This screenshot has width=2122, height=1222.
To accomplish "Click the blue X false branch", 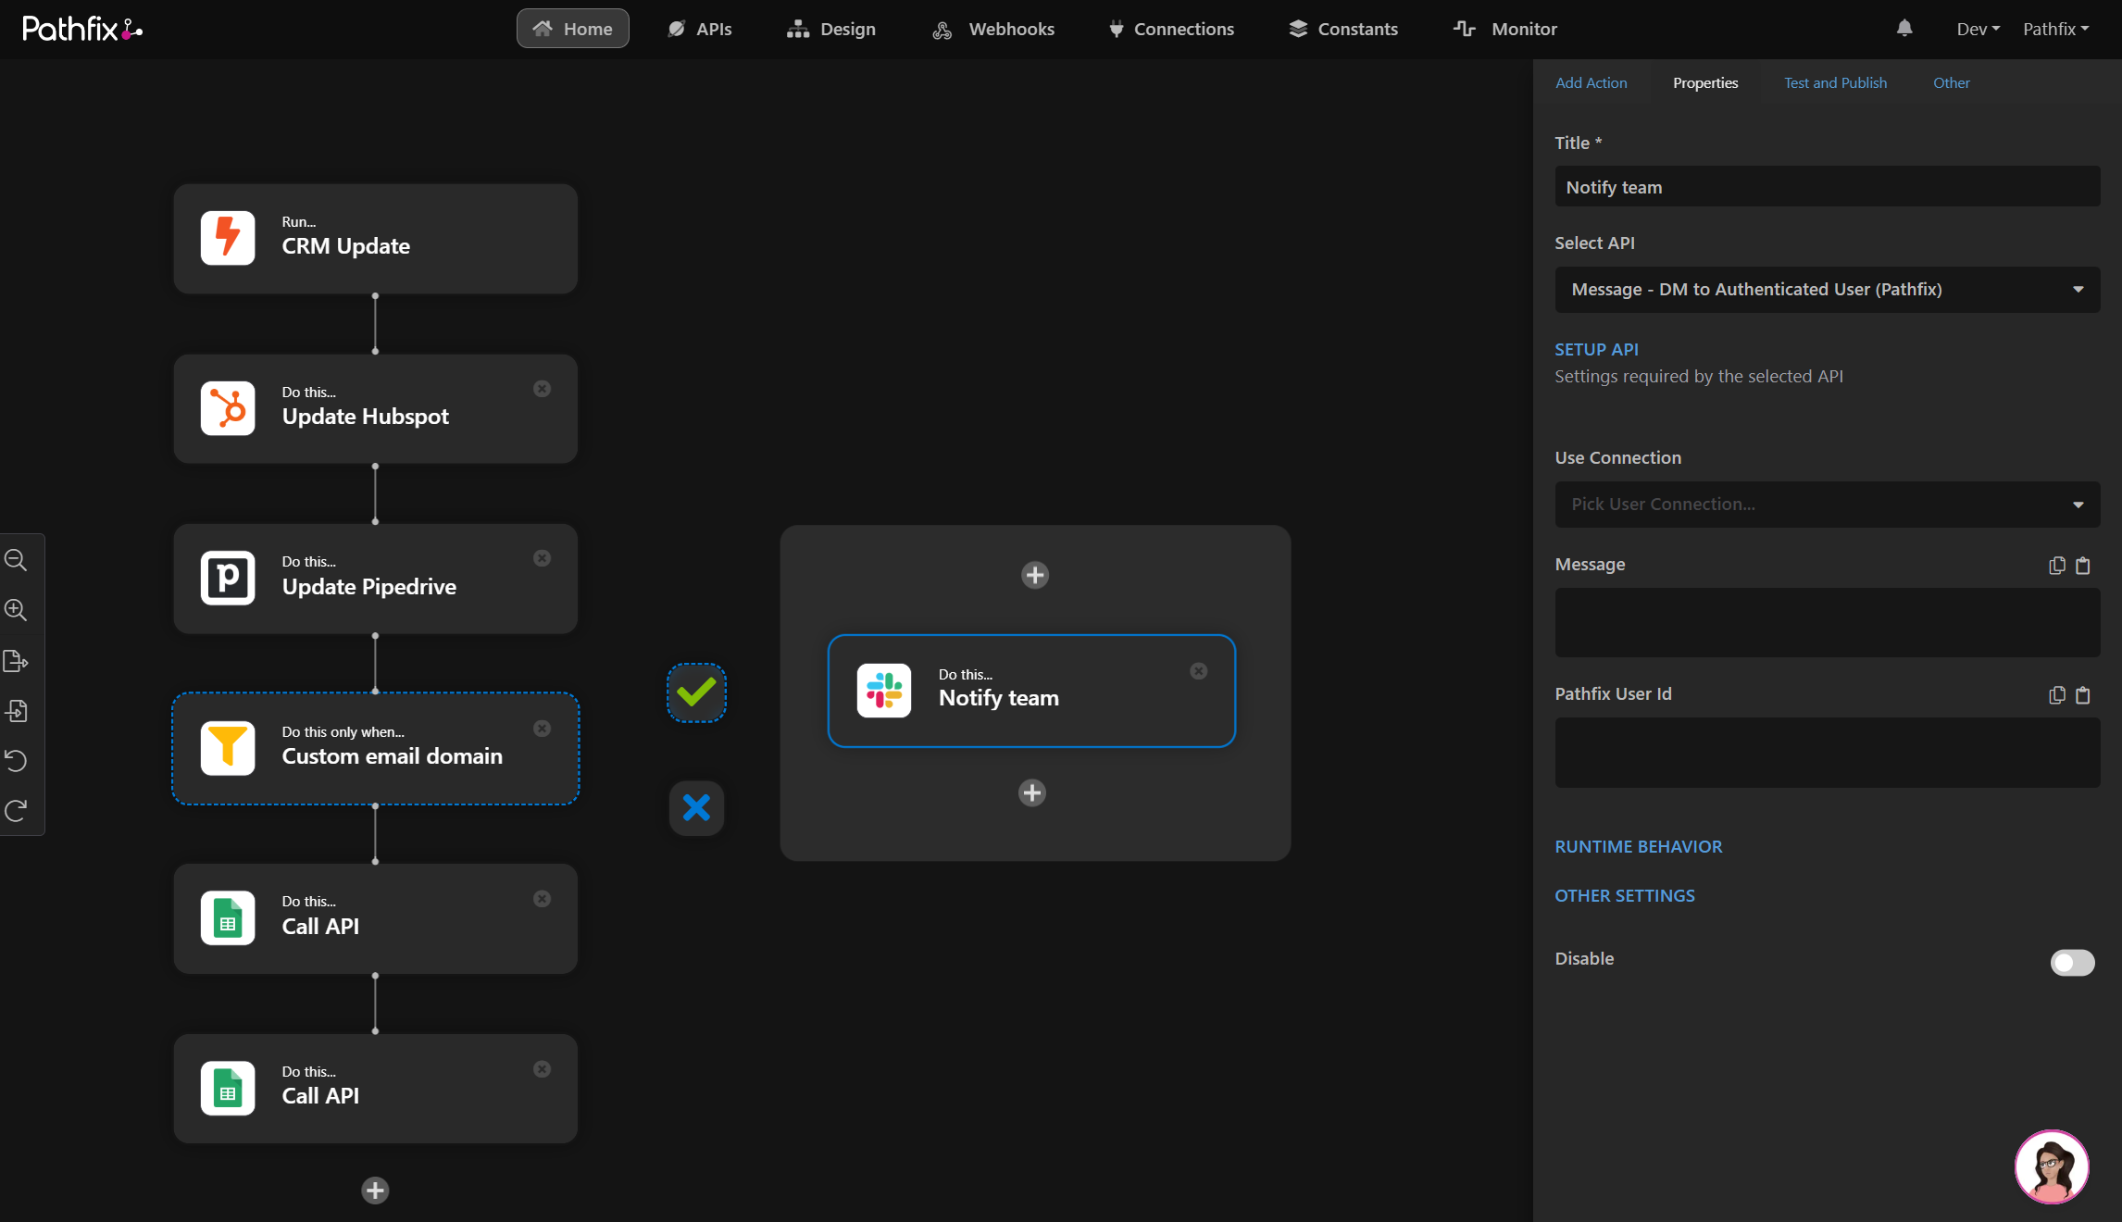I will [x=696, y=808].
